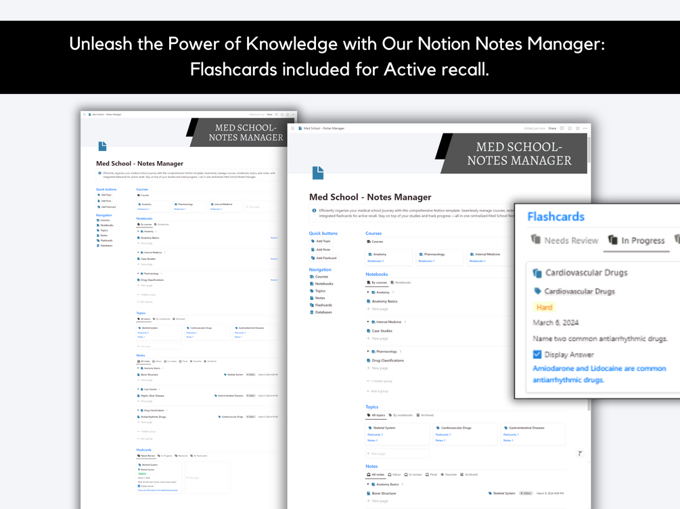Select Favorite tab under Notes, right window
Image resolution: width=680 pixels, height=509 pixels.
[x=449, y=474]
